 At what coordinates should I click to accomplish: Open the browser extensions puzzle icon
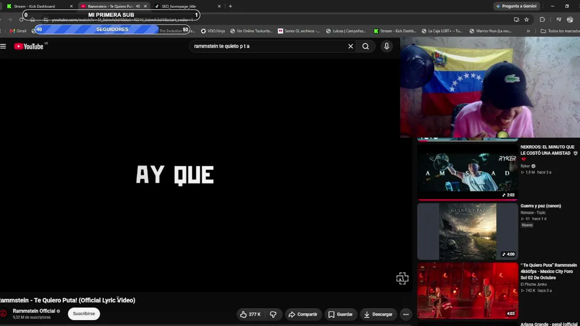[542, 19]
